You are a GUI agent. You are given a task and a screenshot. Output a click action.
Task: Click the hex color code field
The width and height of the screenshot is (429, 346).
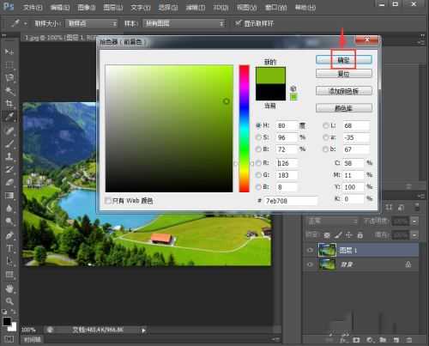point(291,201)
